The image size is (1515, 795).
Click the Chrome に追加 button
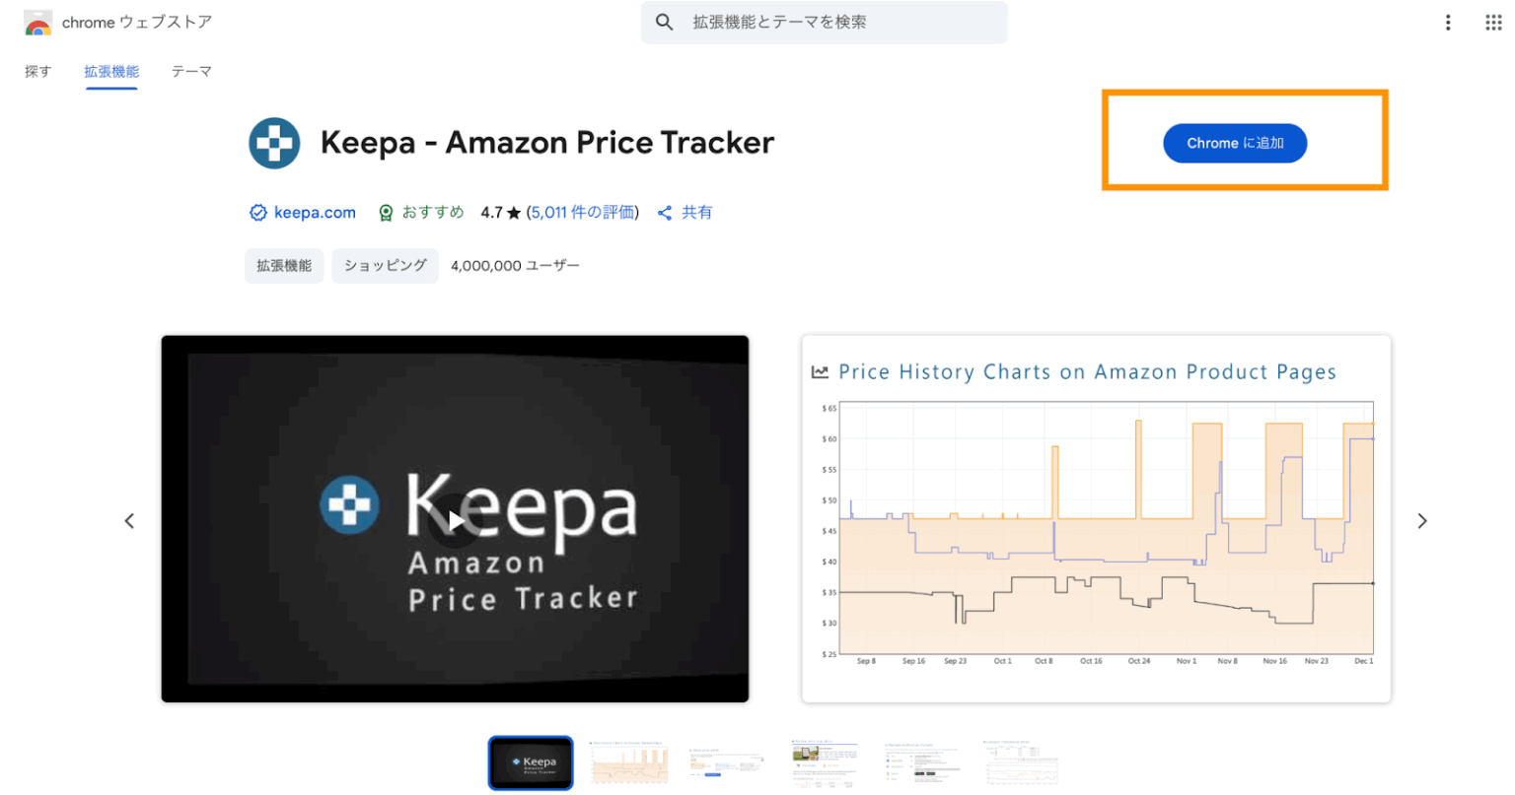[1235, 143]
